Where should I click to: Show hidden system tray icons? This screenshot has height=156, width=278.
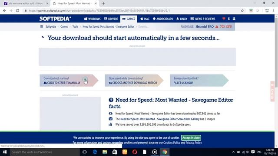coord(233,152)
